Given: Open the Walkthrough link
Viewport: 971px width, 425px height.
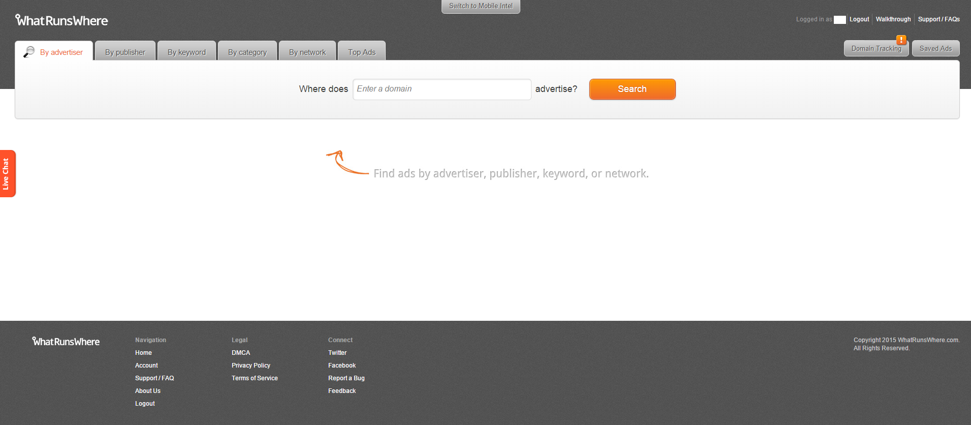Looking at the screenshot, I should click(x=893, y=19).
